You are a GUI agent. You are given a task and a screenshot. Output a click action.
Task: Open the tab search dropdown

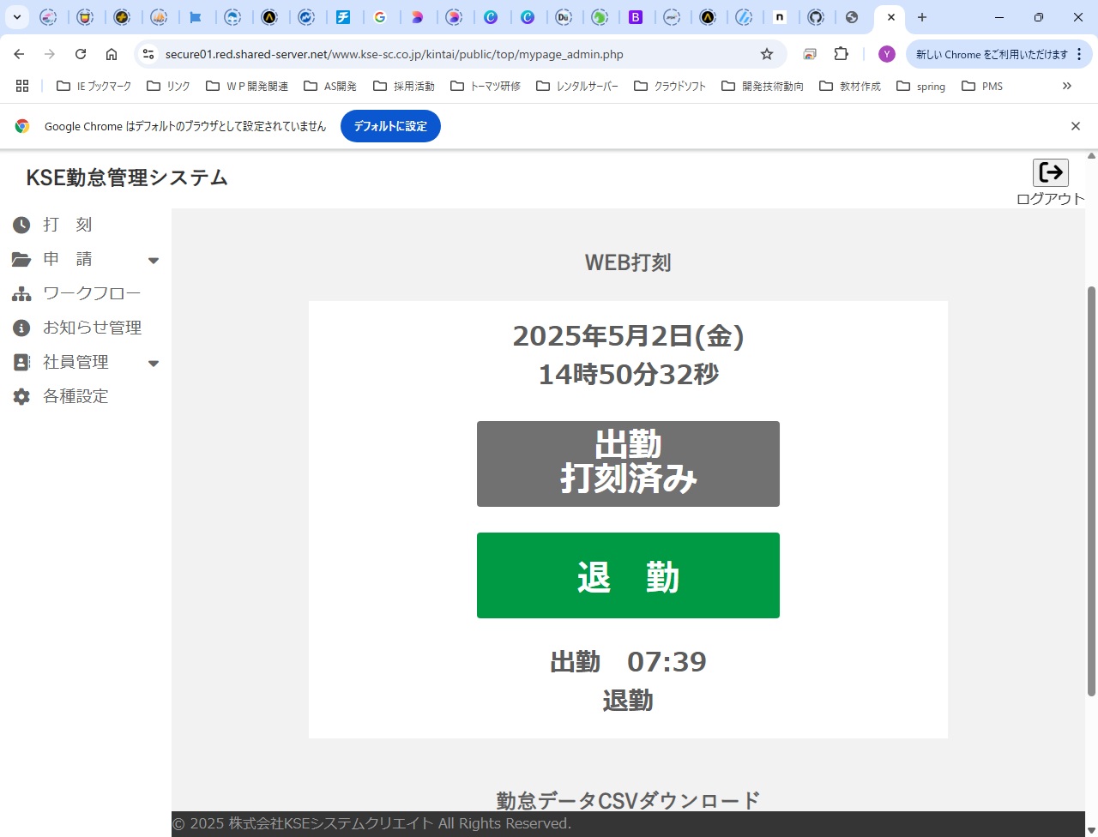tap(16, 17)
